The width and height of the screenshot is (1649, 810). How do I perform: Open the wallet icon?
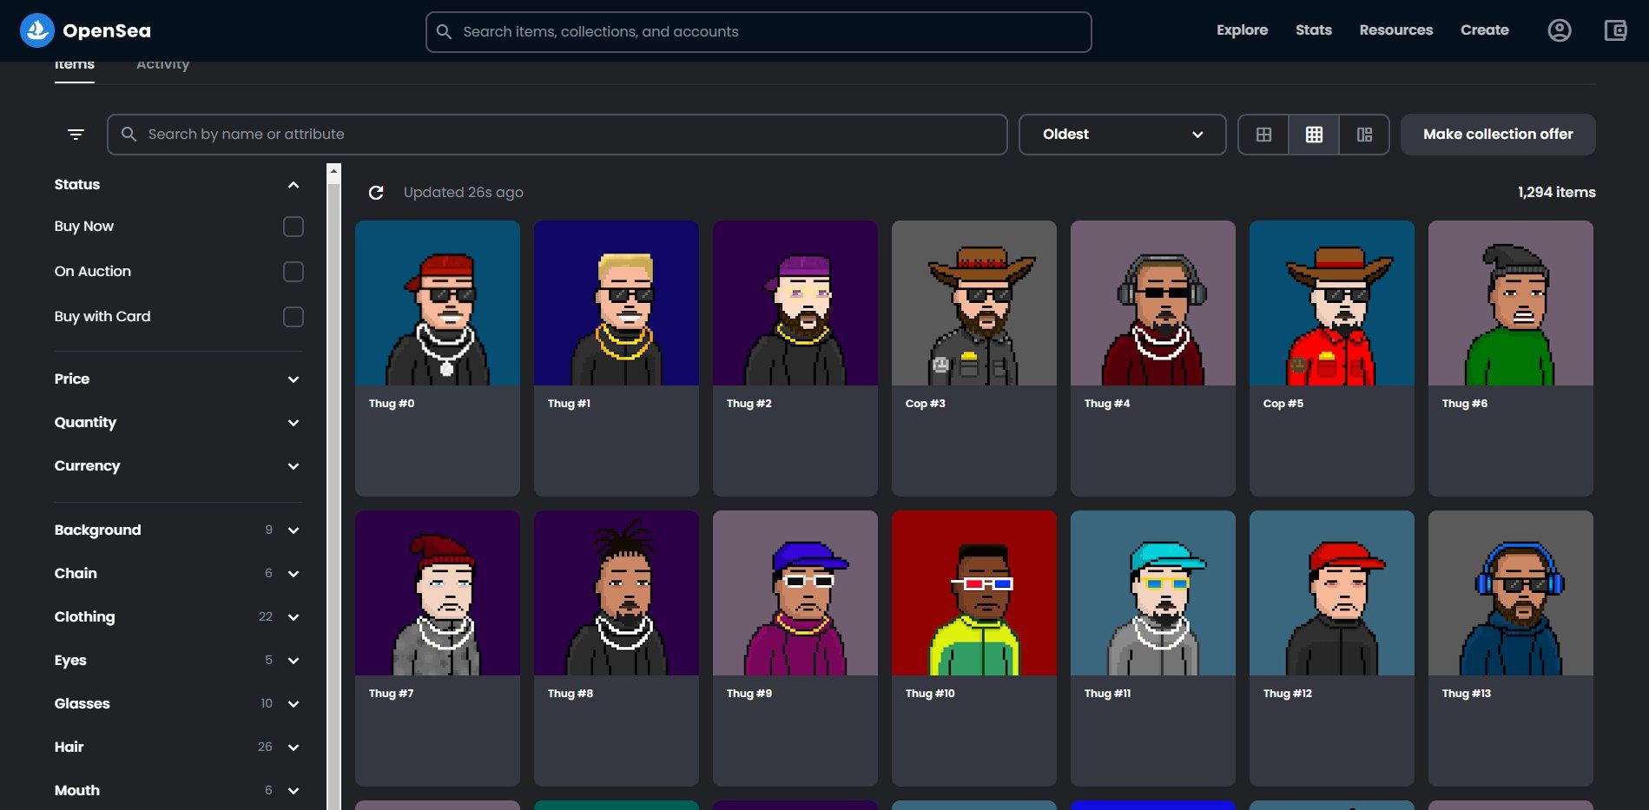tap(1614, 30)
